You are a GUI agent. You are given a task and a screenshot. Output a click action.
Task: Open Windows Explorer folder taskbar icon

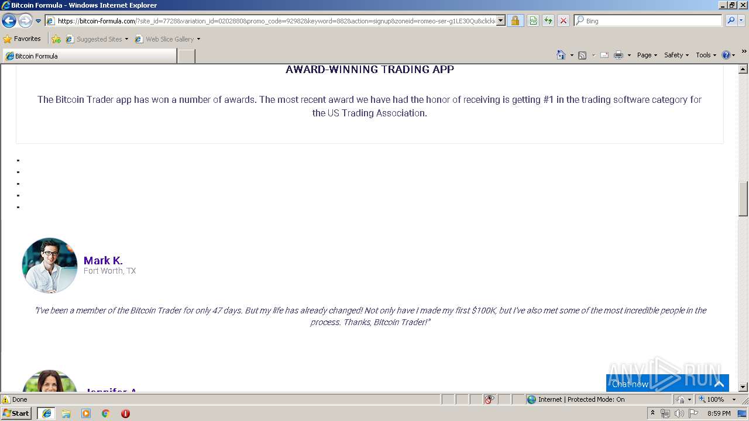coord(66,413)
